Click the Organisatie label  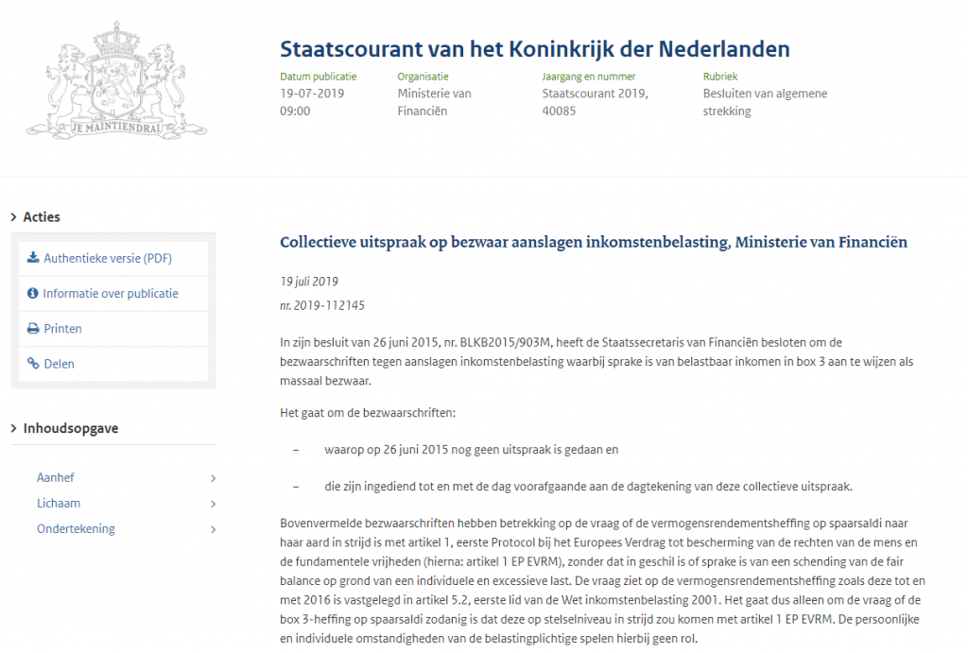423,77
